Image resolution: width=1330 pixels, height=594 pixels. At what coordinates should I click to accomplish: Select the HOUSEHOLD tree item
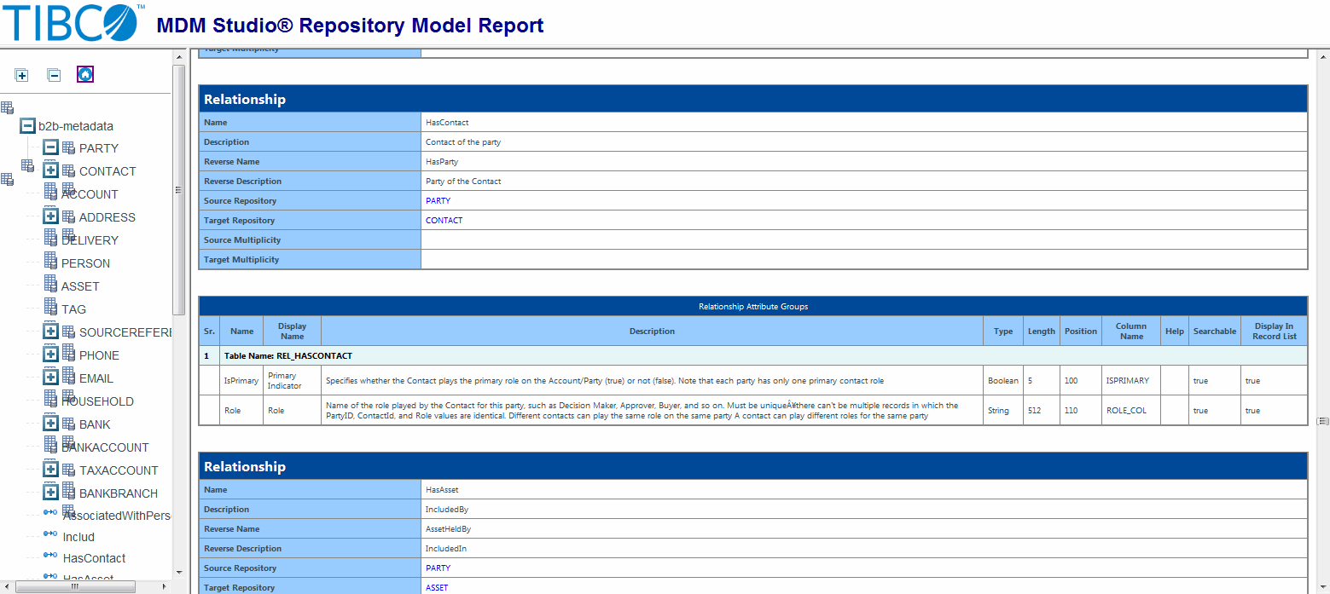pyautogui.click(x=97, y=401)
